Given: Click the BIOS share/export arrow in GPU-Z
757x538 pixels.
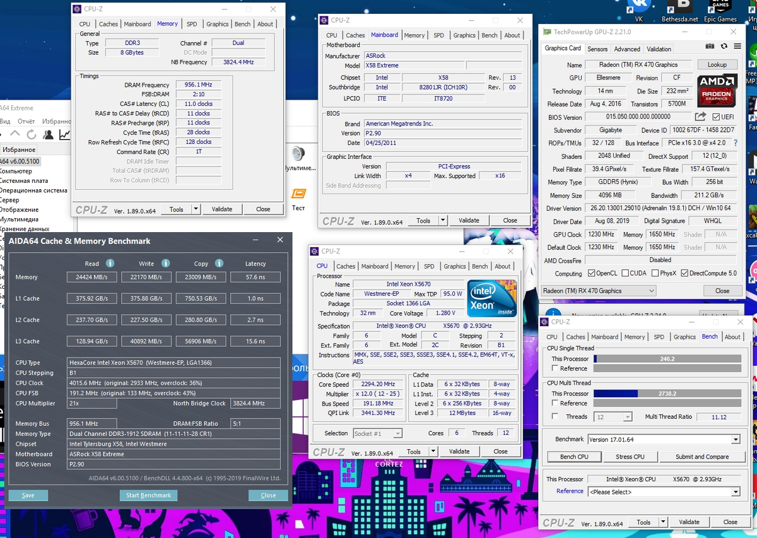Looking at the screenshot, I should pos(700,117).
